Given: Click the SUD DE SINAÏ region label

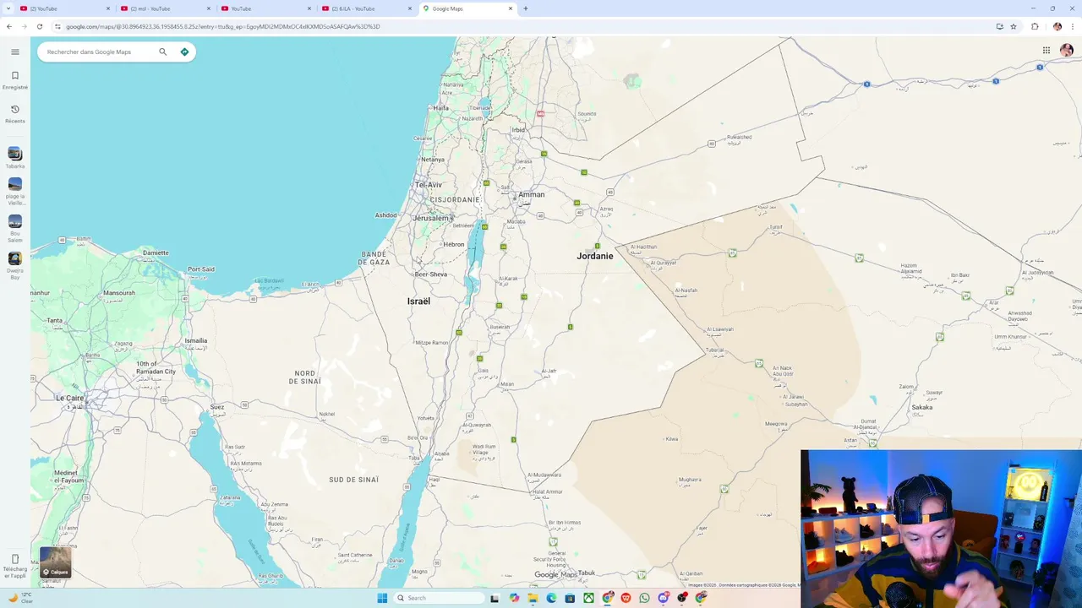Looking at the screenshot, I should click(x=354, y=480).
